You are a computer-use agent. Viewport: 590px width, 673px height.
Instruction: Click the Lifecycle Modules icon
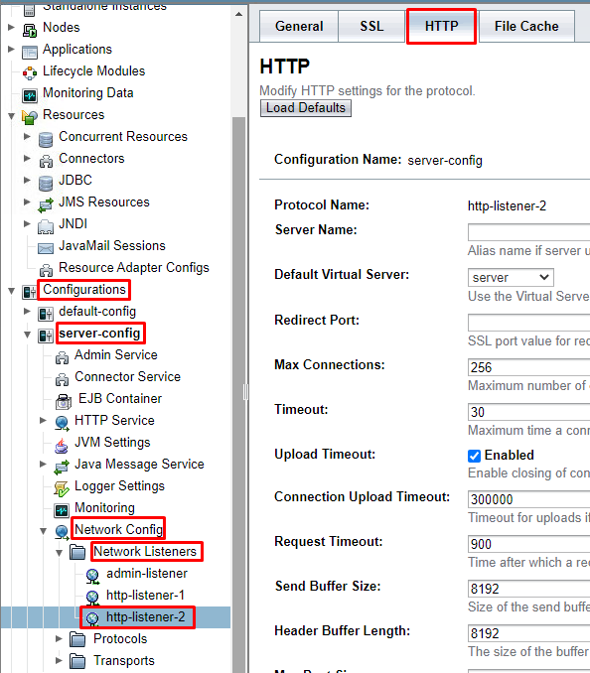(x=30, y=73)
